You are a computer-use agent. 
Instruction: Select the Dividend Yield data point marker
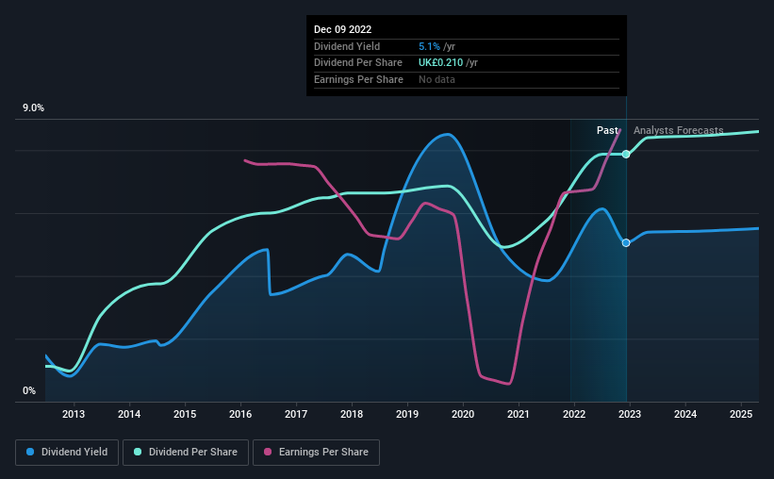(626, 243)
